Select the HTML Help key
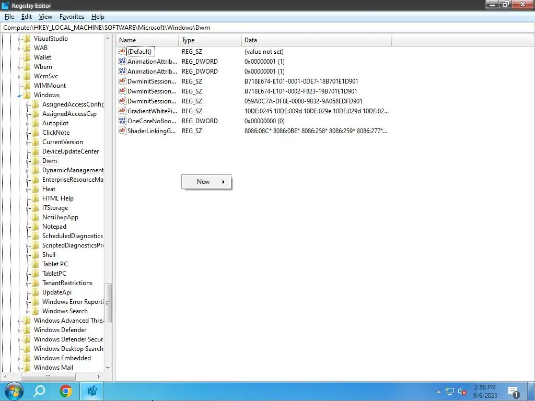535x401 pixels. 57,198
